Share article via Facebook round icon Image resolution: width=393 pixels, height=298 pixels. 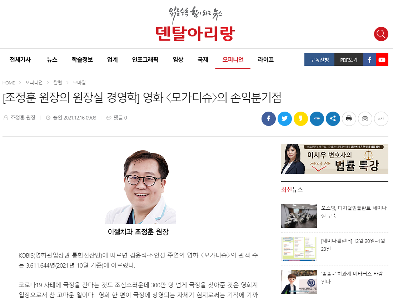(268, 118)
